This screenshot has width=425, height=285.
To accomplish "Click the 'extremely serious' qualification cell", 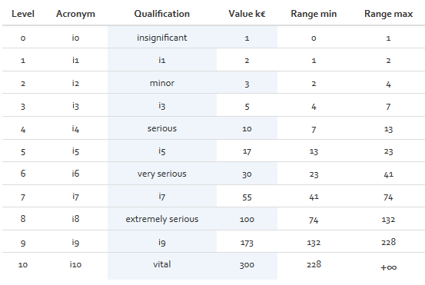I will (x=162, y=219).
